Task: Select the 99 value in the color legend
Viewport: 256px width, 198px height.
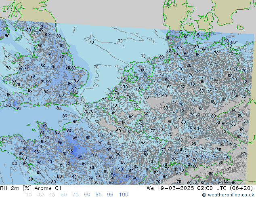Action: [110, 195]
